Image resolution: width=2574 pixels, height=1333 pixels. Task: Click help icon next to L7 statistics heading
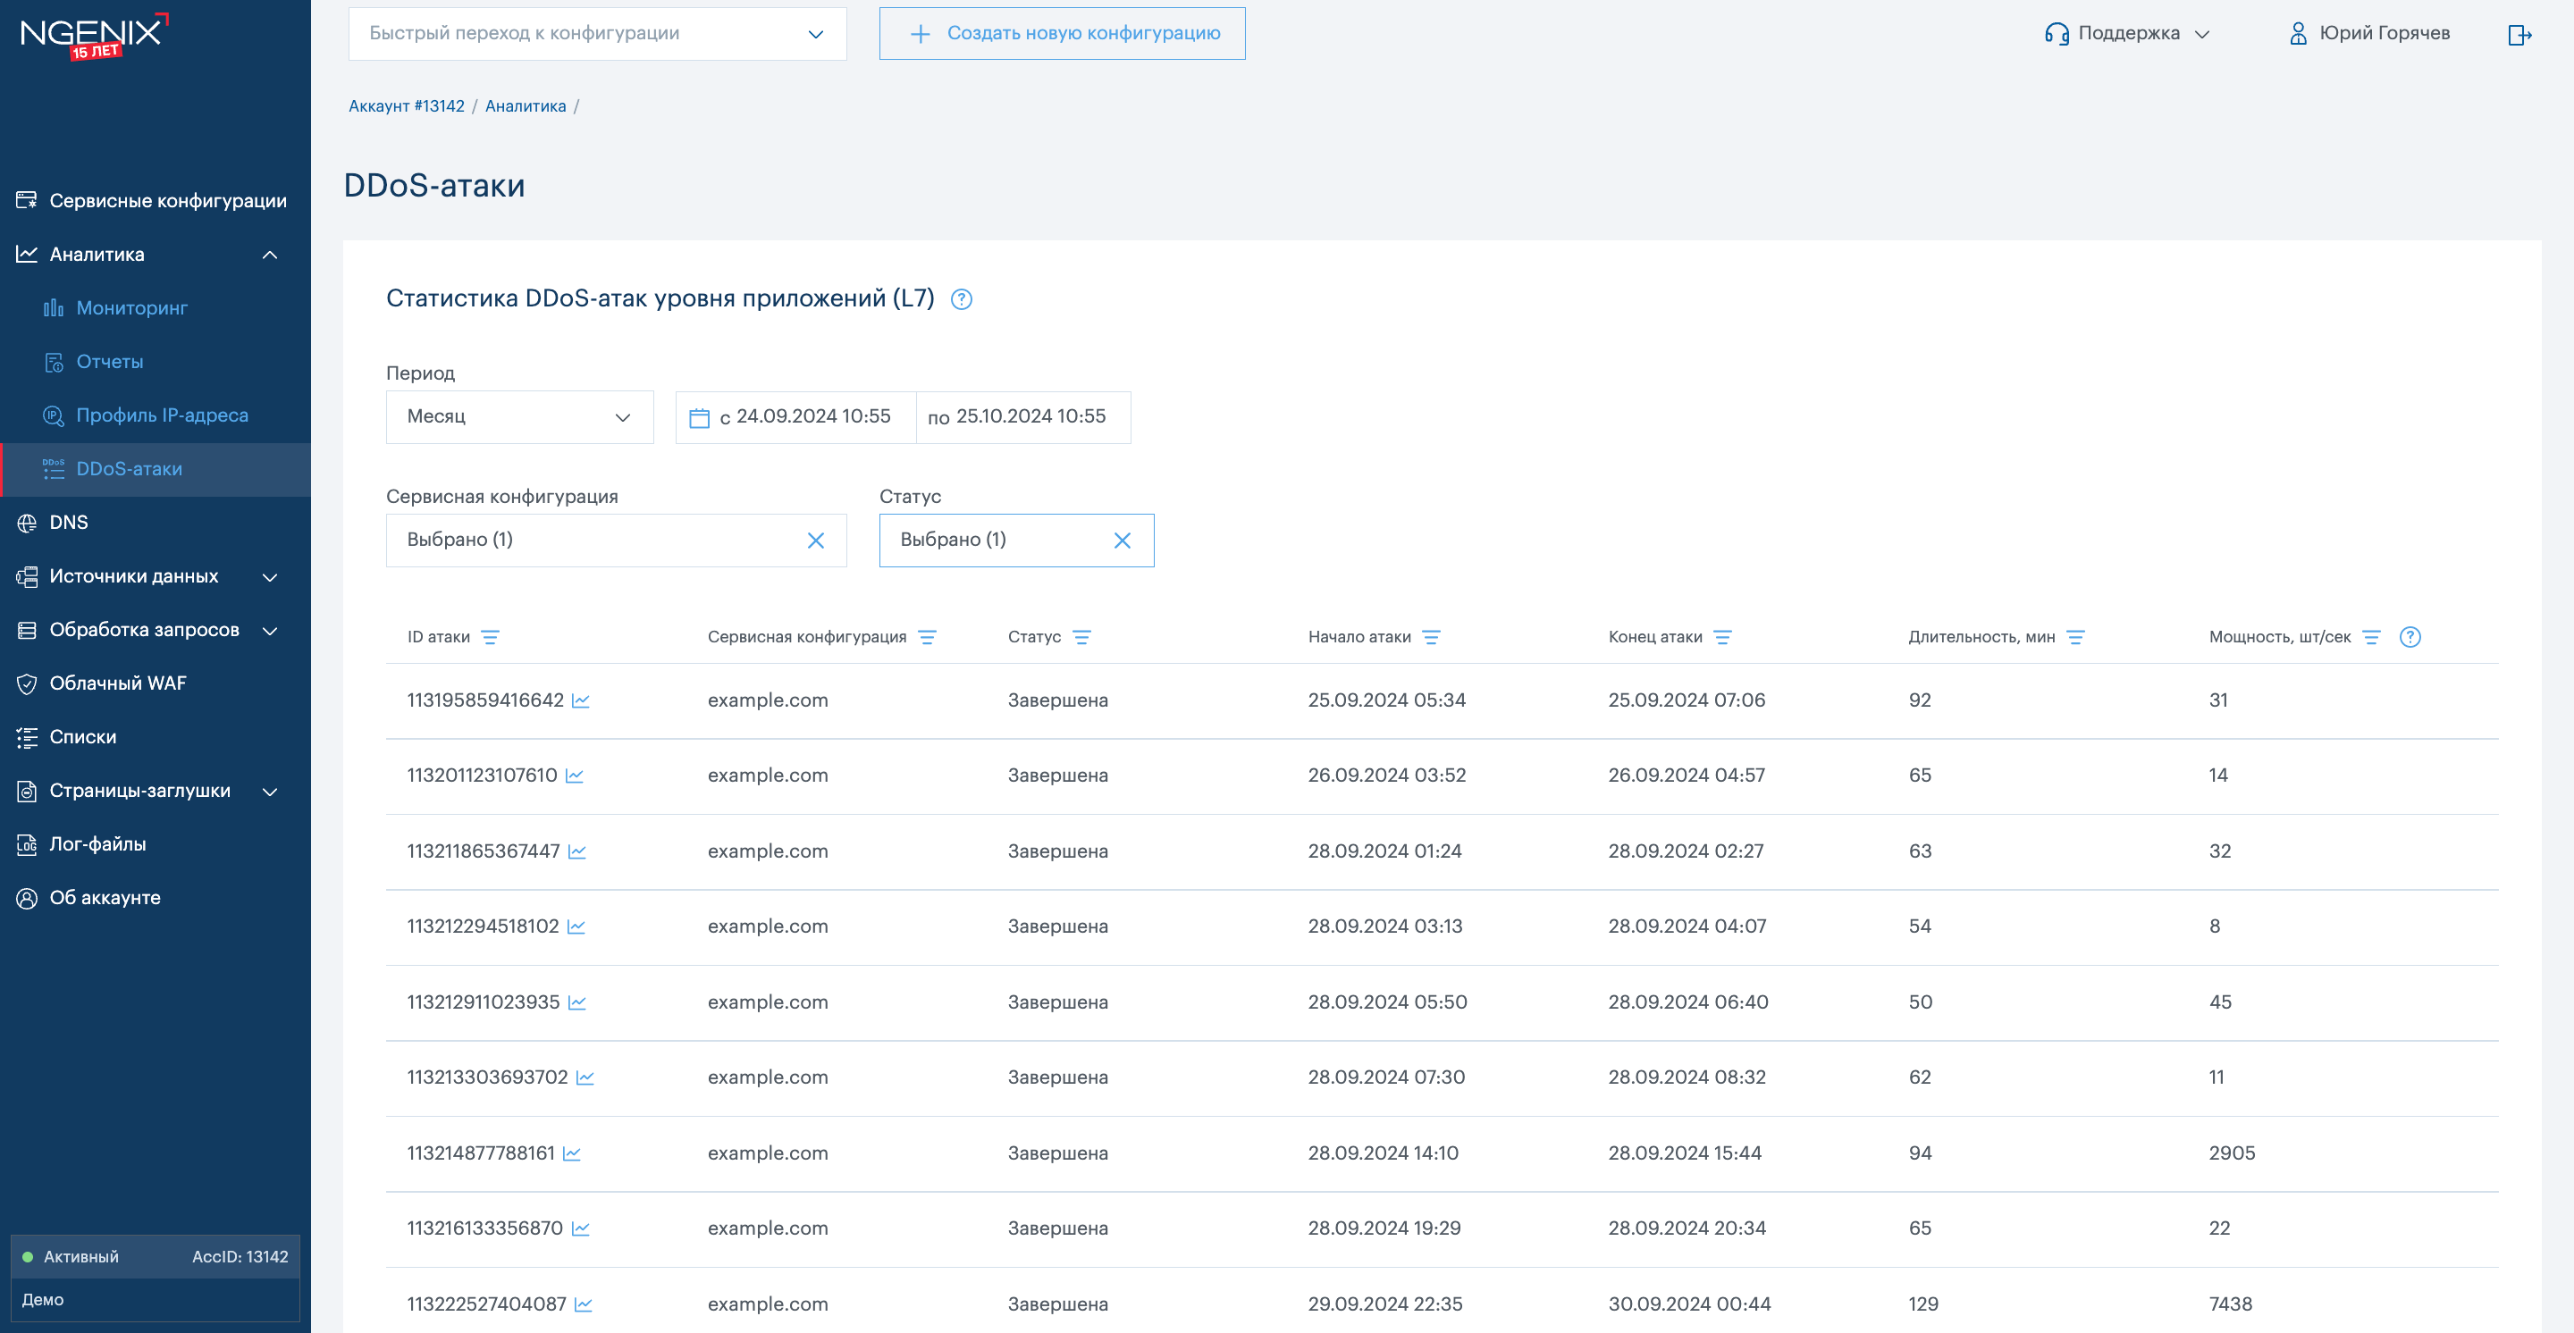coord(960,299)
